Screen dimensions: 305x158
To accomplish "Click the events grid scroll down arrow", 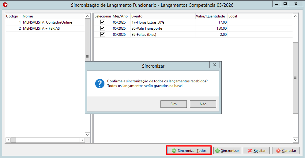I will [x=295, y=140].
